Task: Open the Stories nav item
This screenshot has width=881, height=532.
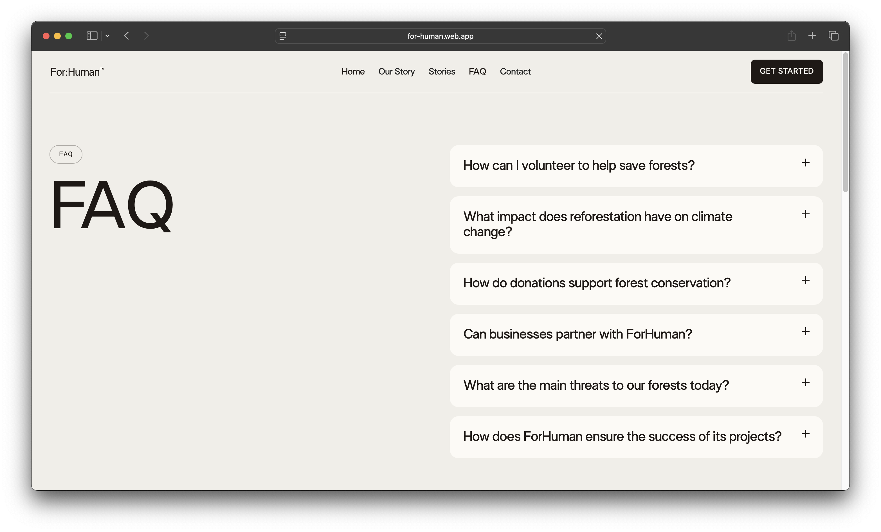Action: 442,71
